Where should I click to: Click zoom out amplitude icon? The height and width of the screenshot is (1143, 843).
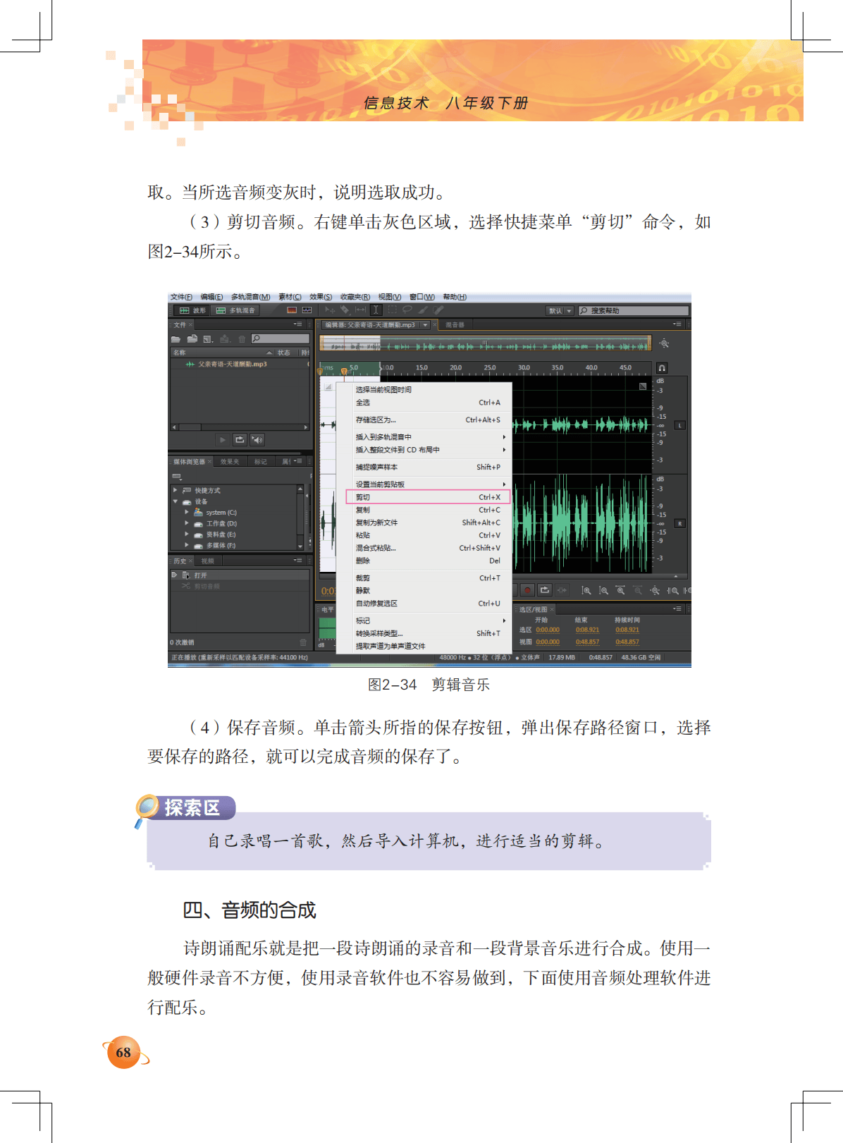point(603,590)
